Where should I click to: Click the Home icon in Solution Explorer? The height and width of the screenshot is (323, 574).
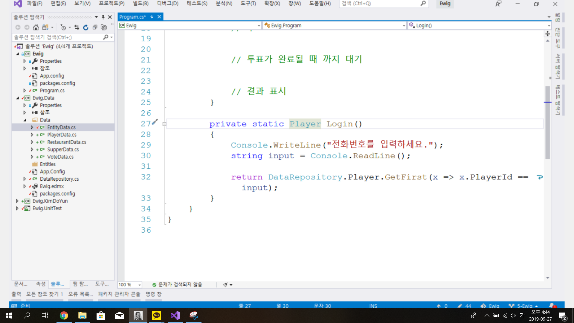point(36,28)
